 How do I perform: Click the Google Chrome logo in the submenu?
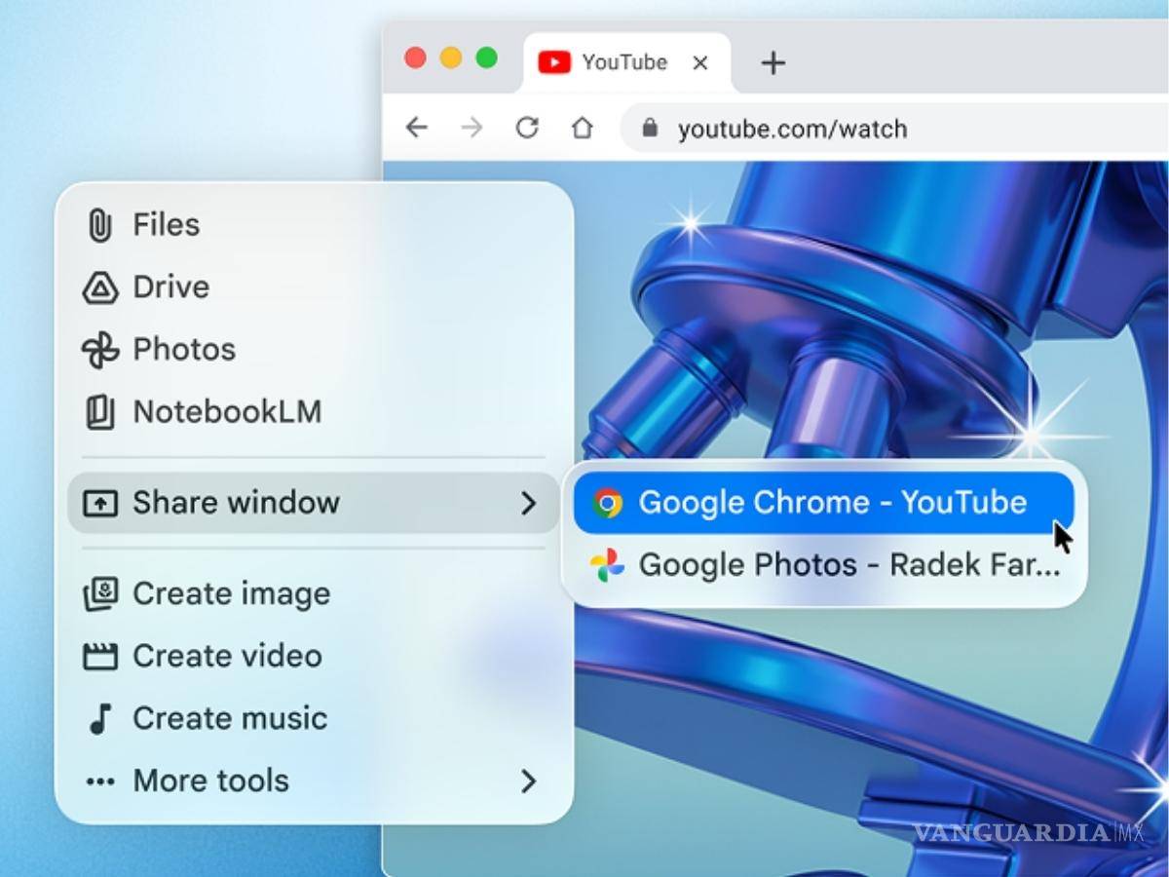point(609,502)
